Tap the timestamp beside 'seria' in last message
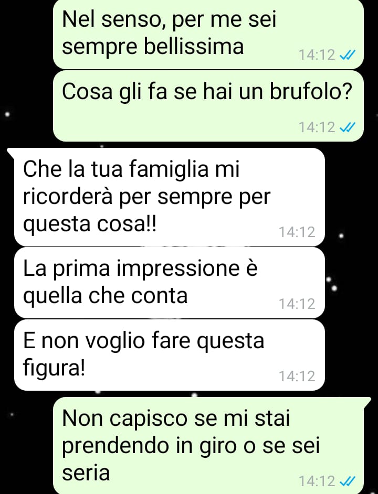Viewport: 378px width, 494px height. (x=317, y=481)
